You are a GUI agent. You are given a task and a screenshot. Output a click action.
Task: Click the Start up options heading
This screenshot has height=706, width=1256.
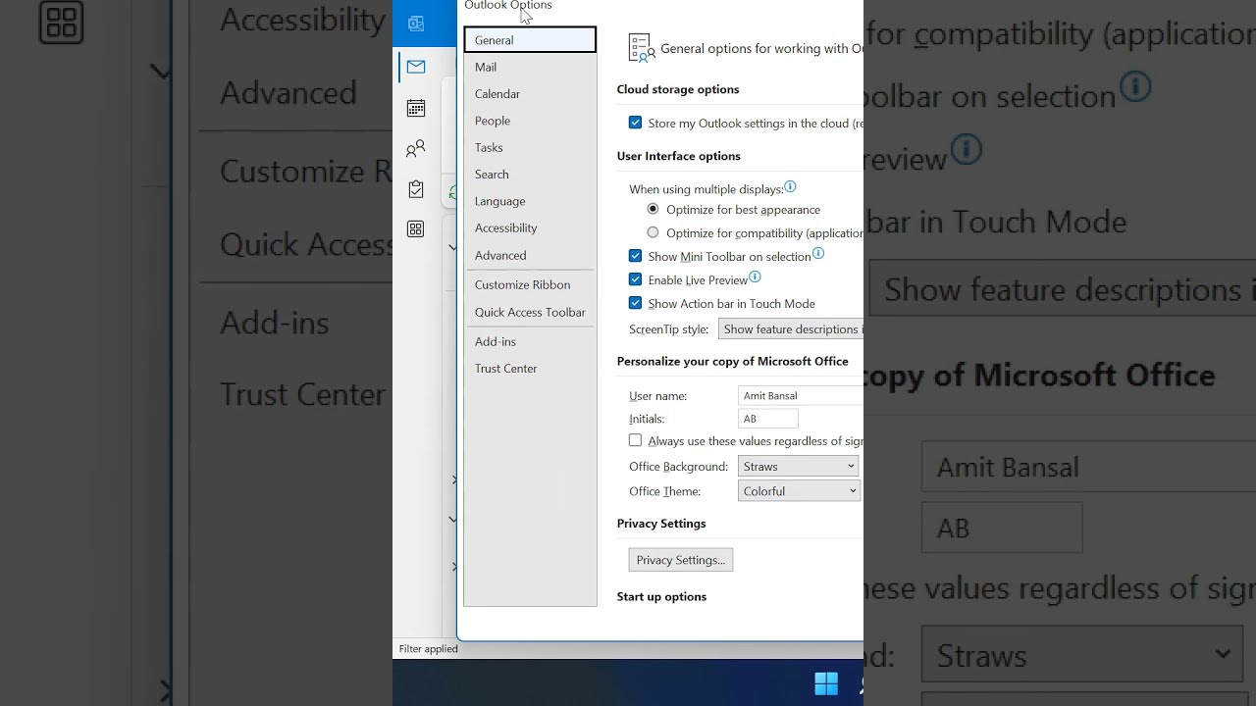(x=661, y=596)
